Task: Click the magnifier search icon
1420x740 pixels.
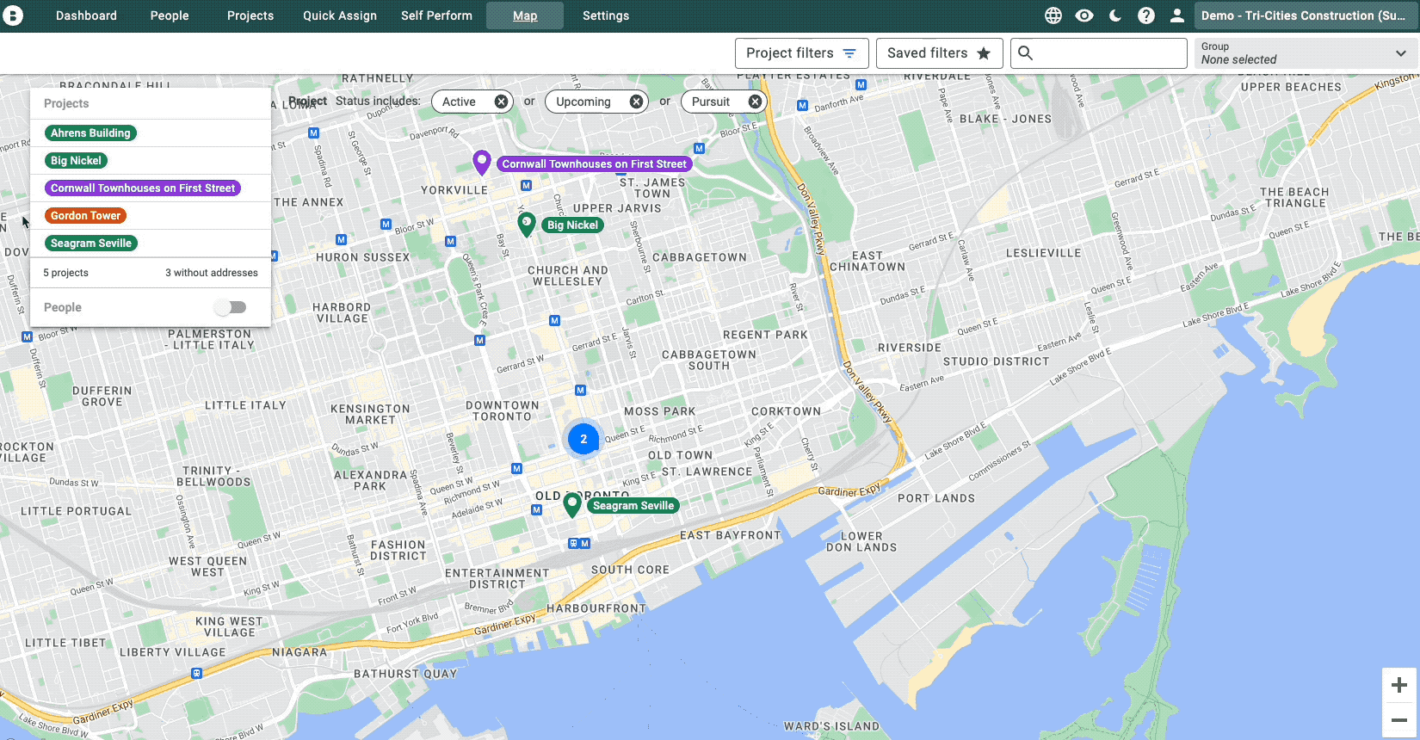Action: click(1025, 53)
